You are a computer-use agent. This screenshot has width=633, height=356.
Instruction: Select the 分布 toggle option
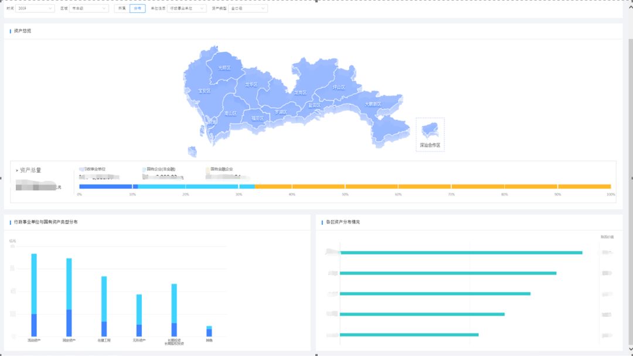(x=138, y=9)
